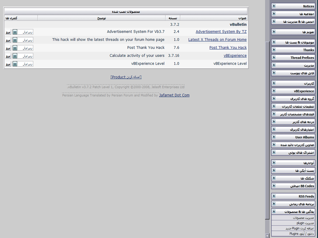This screenshot has height=238, width=318.
Task: Open the شکلک ها sidebar menu
Action: tap(293, 178)
